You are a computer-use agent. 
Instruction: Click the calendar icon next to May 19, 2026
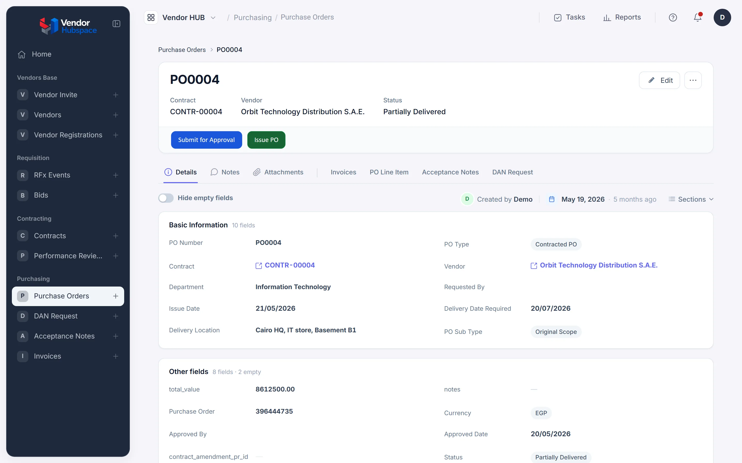[x=552, y=199]
